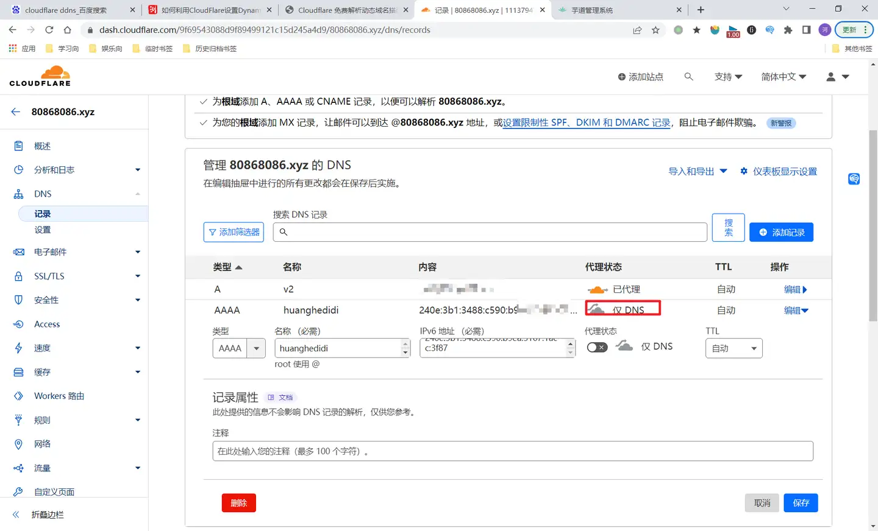Click the 取消 button
This screenshot has height=531, width=878.
coord(762,503)
